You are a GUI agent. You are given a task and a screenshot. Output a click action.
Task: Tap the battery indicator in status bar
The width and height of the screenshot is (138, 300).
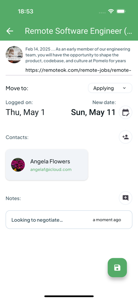[x=121, y=11]
